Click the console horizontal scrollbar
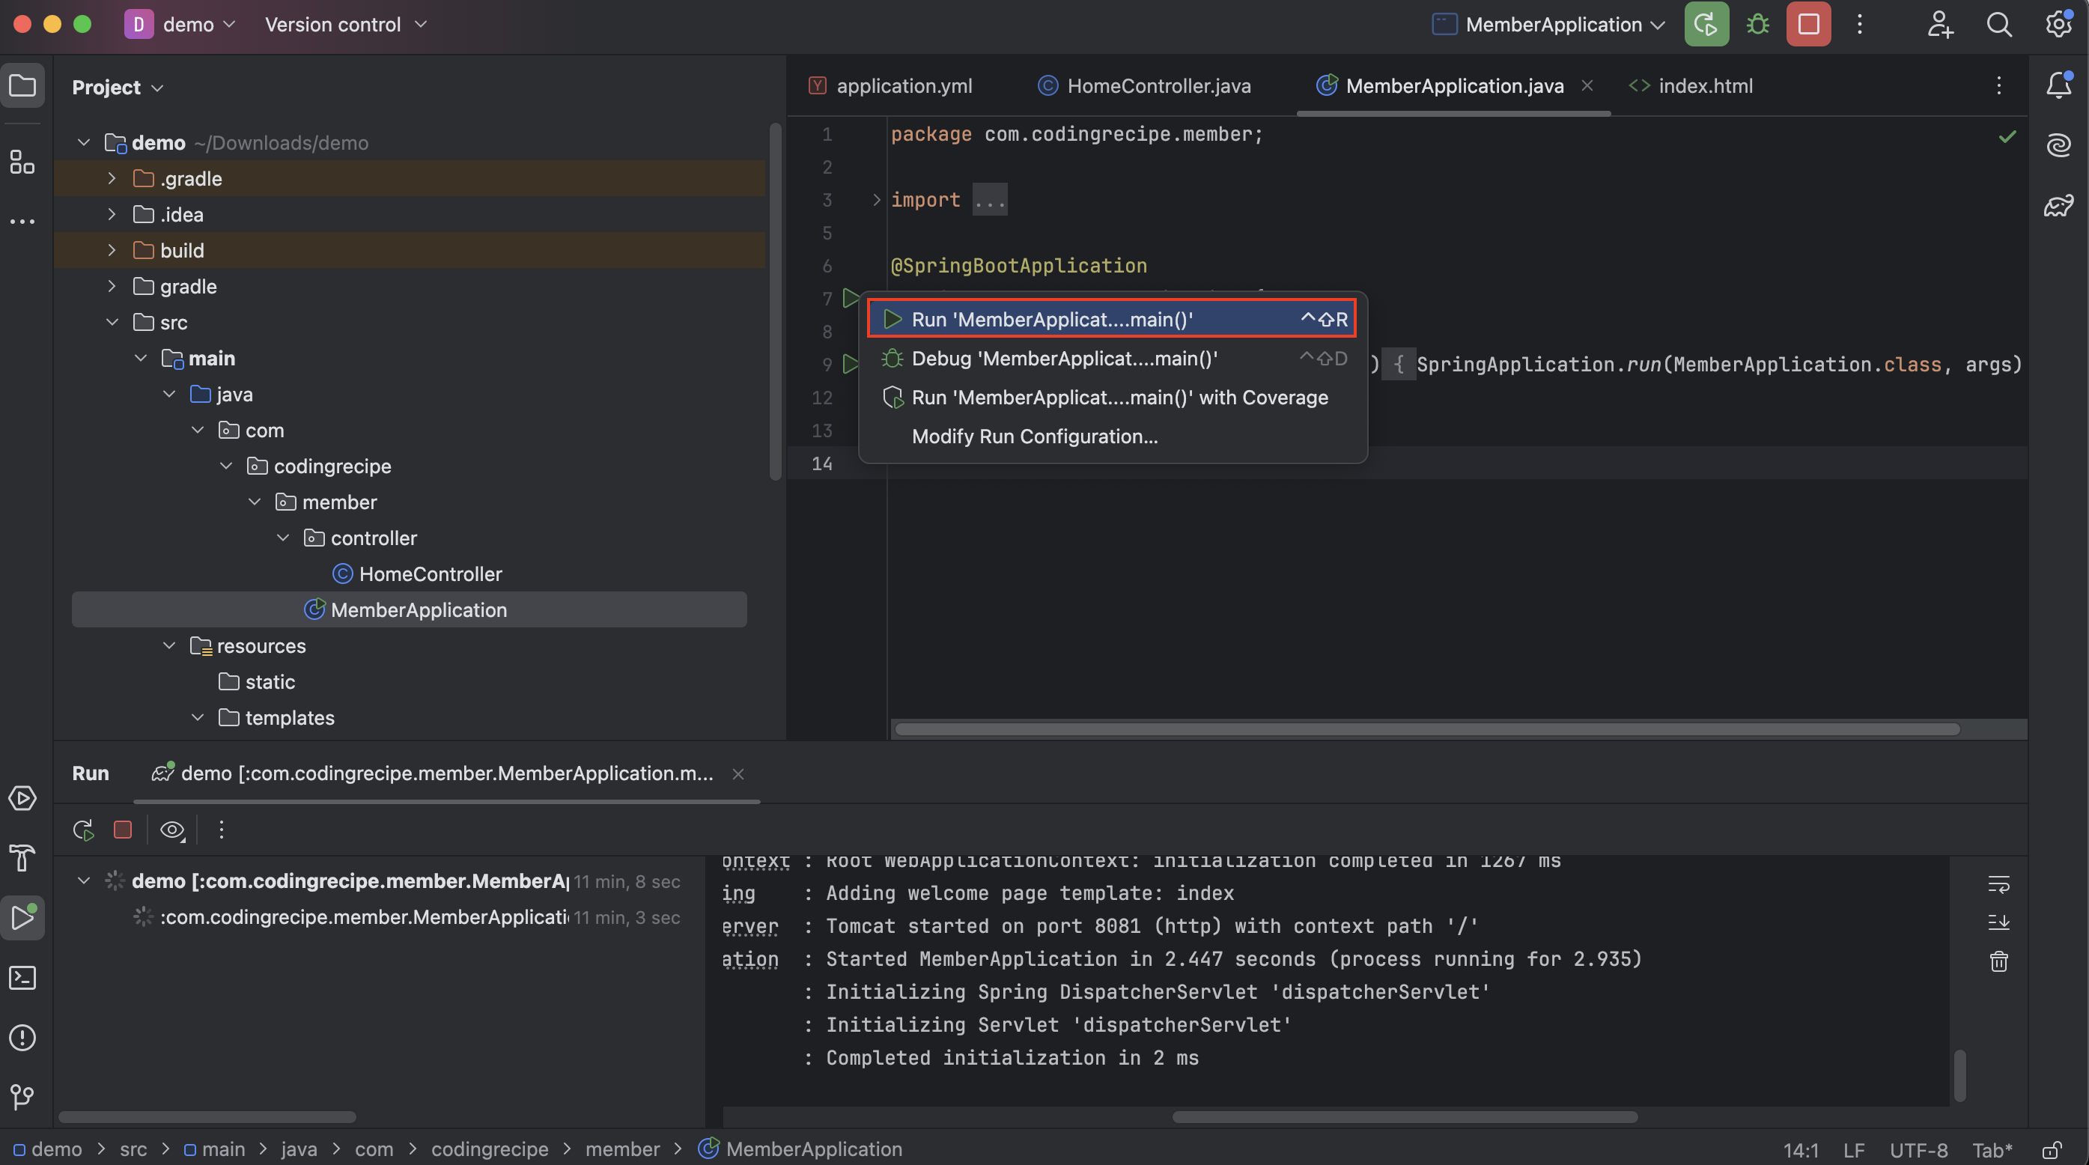Screen dimensions: 2089x1165 [1405, 1116]
